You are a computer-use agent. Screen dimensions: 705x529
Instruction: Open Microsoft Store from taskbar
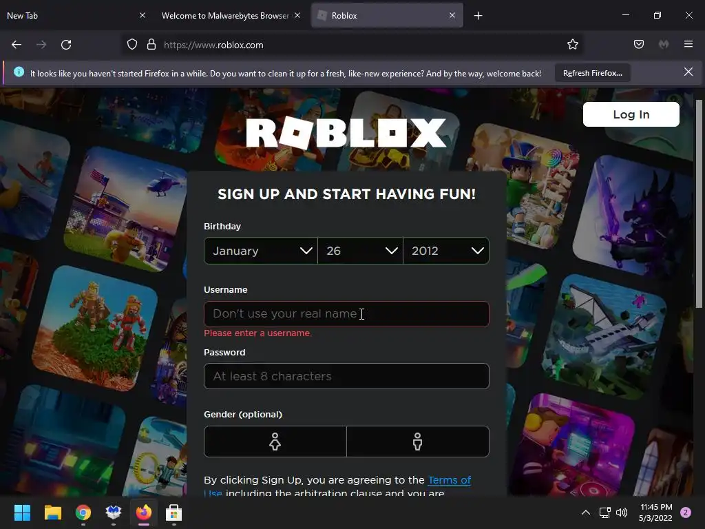173,512
